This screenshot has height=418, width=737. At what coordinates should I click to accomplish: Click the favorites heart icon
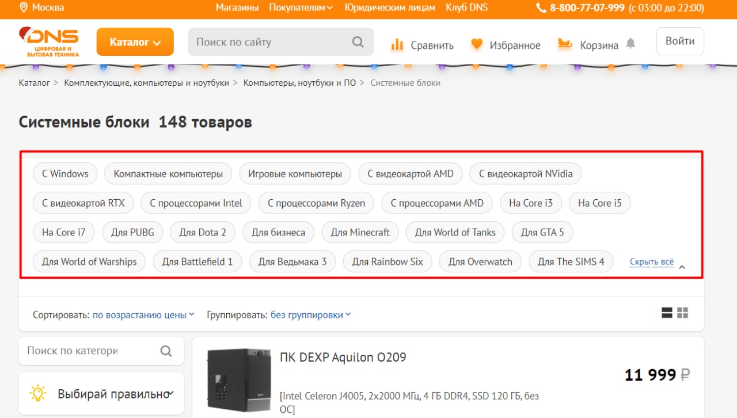[x=476, y=44]
